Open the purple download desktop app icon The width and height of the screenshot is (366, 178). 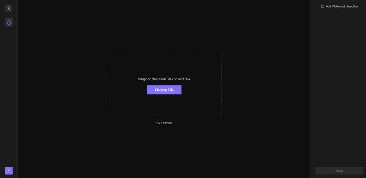(9, 171)
